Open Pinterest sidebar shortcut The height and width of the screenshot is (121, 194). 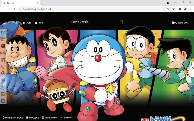click(x=3, y=73)
